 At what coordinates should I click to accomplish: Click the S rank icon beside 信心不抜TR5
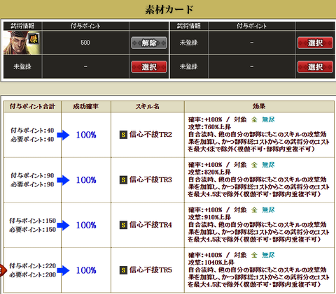pos(123,270)
